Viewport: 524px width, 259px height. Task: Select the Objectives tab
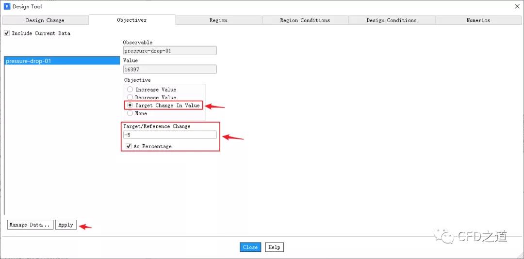[x=132, y=20]
